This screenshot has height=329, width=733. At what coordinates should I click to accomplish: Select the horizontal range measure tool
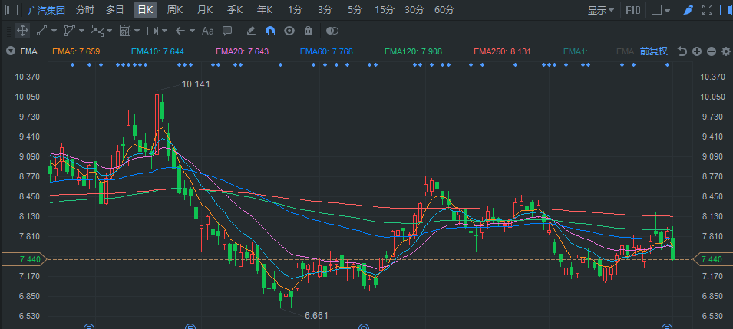pos(153,31)
